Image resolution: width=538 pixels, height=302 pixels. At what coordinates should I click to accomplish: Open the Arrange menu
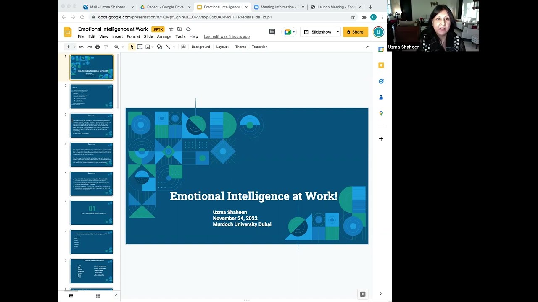point(164,36)
